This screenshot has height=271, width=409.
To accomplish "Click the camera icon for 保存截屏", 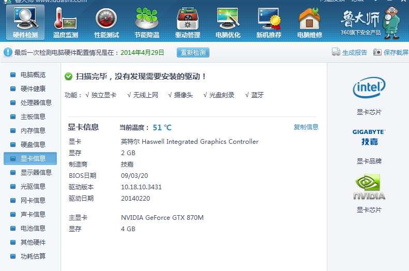I will [x=377, y=52].
